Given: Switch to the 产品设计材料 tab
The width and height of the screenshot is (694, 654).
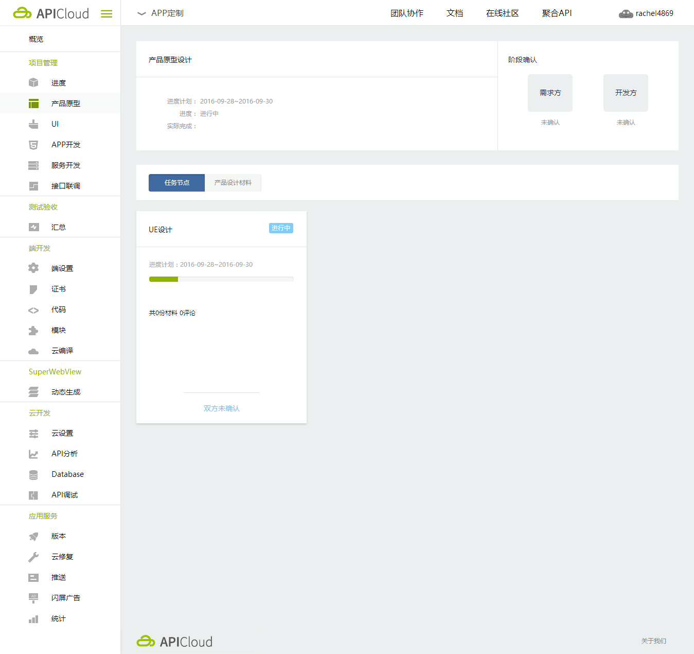Looking at the screenshot, I should 233,182.
